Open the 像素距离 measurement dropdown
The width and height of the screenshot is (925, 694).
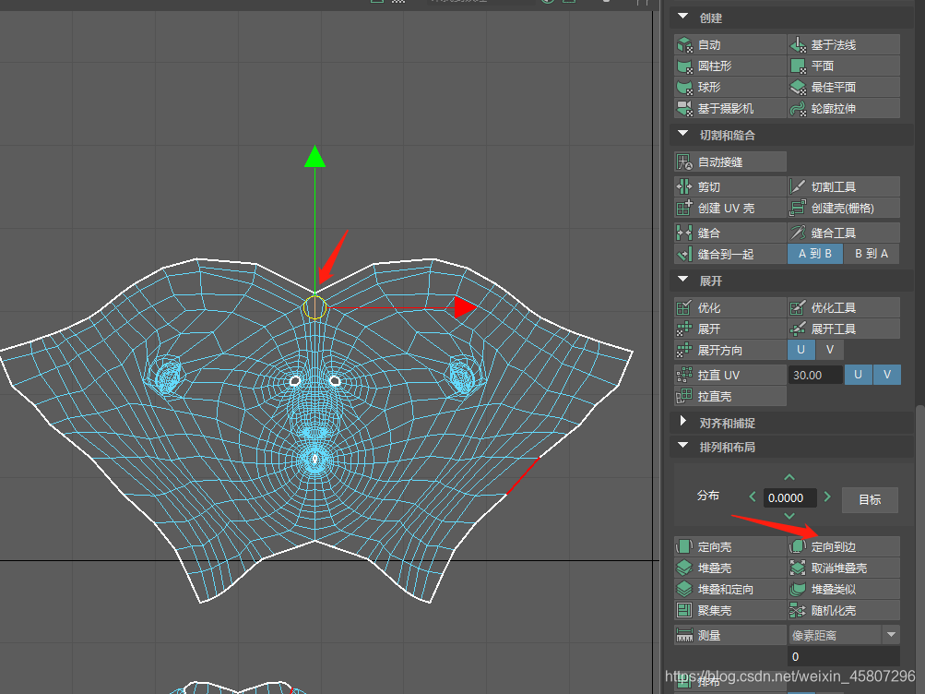[x=844, y=635]
